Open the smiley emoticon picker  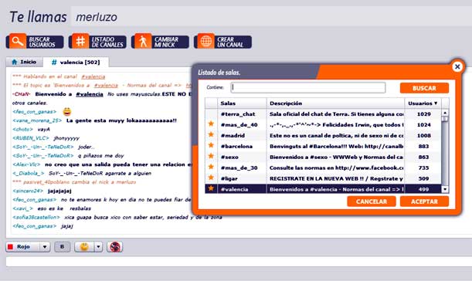[84, 247]
